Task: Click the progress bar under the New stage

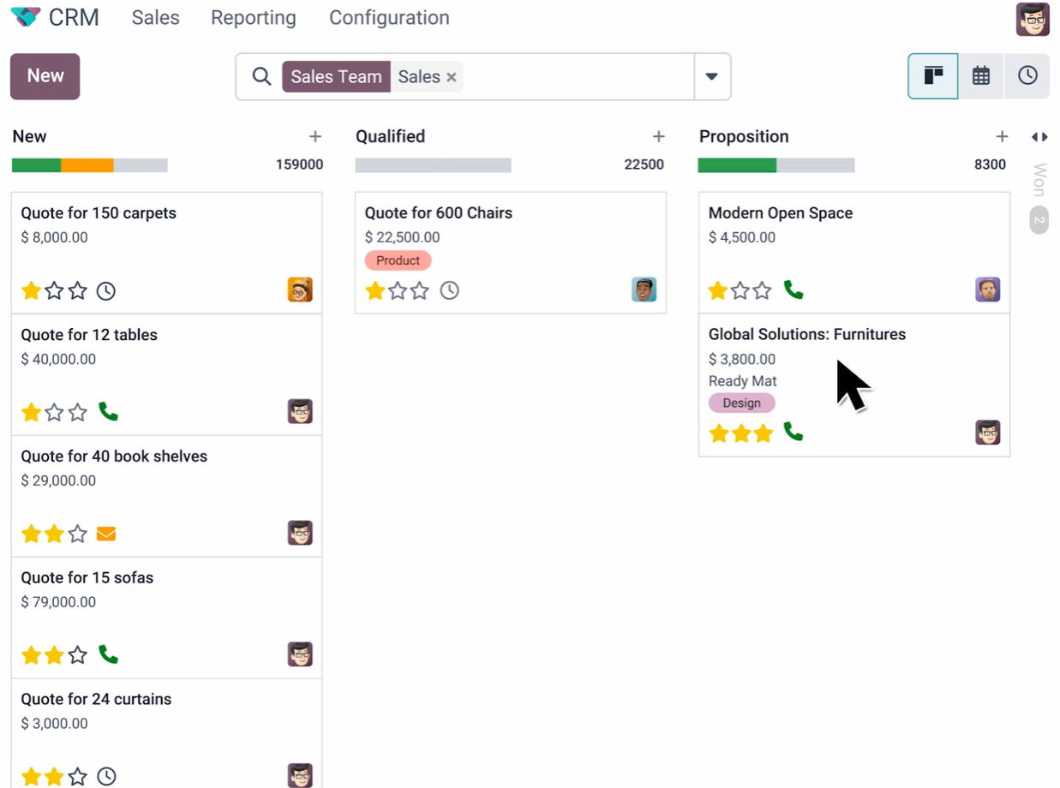Action: (89, 164)
